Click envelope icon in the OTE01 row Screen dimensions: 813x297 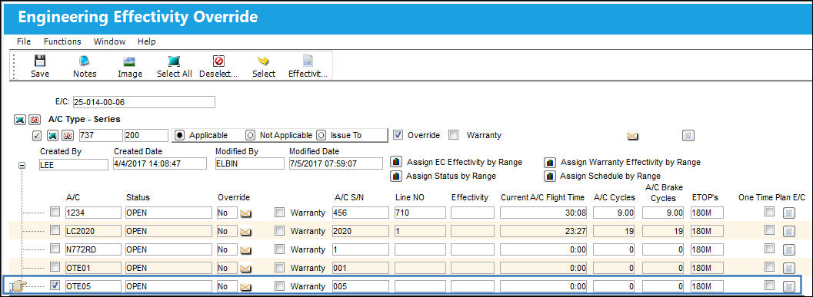pos(246,269)
